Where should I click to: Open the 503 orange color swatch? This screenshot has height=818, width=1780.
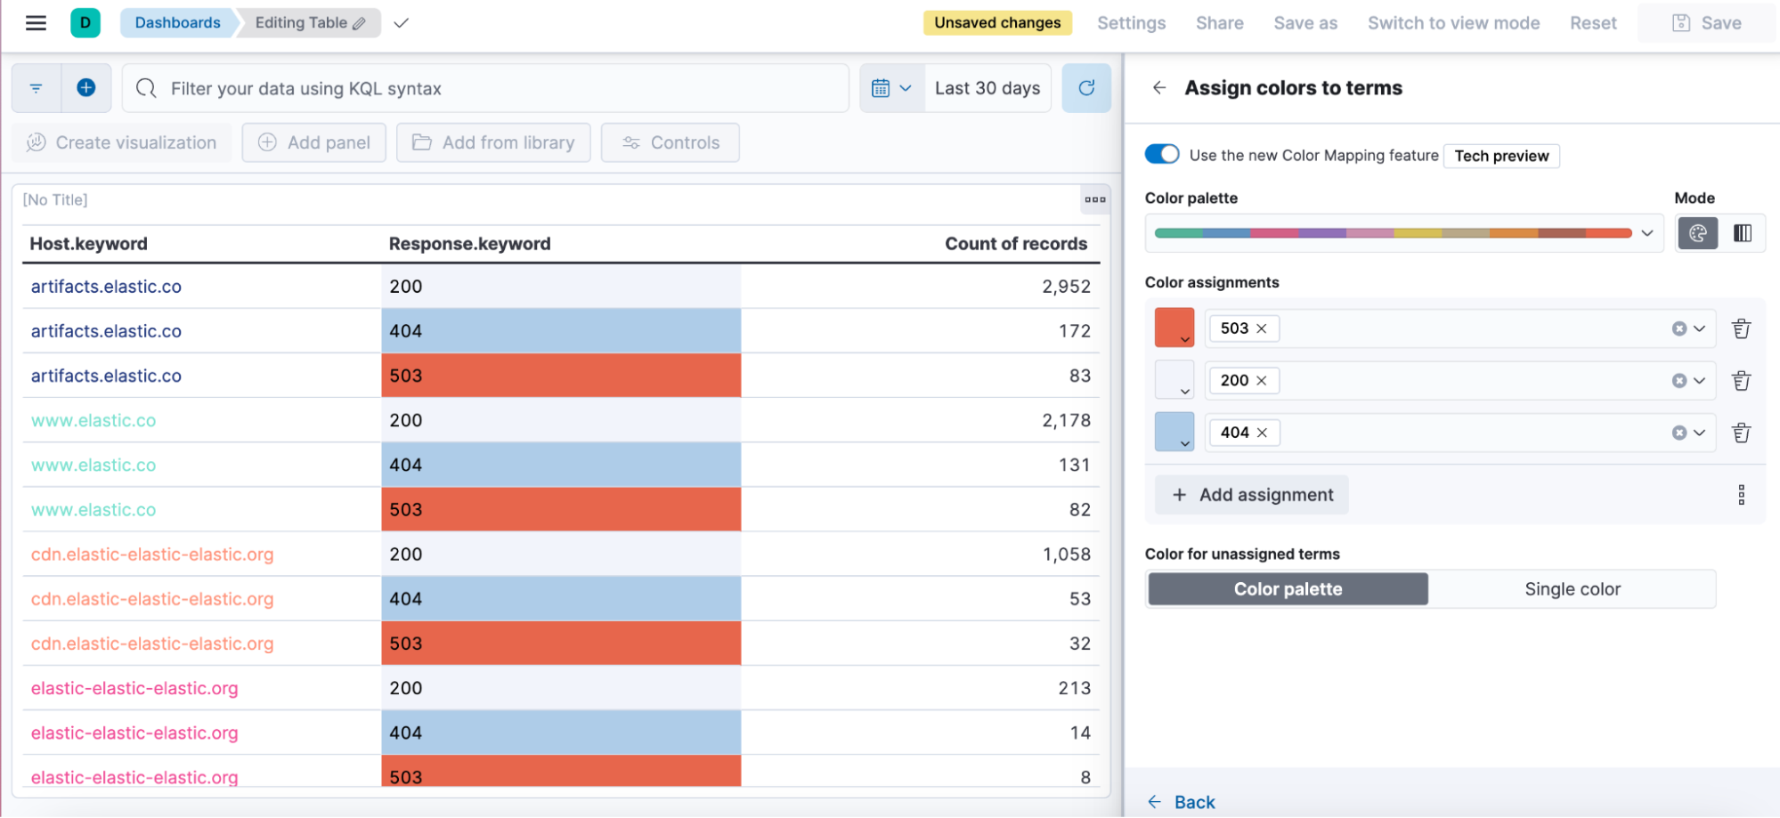pyautogui.click(x=1174, y=328)
